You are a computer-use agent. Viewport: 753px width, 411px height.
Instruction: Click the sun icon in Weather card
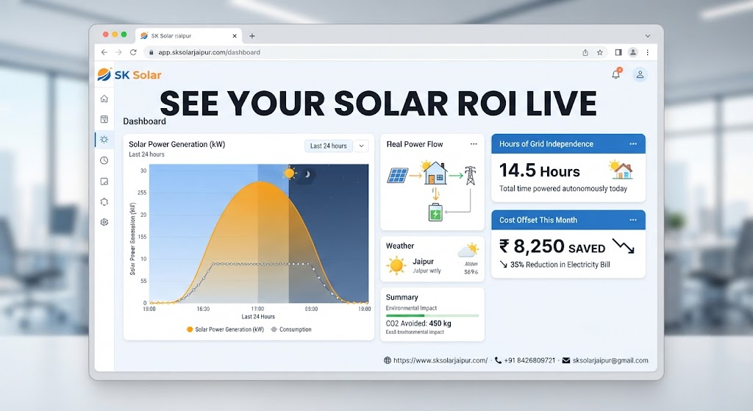pos(396,265)
